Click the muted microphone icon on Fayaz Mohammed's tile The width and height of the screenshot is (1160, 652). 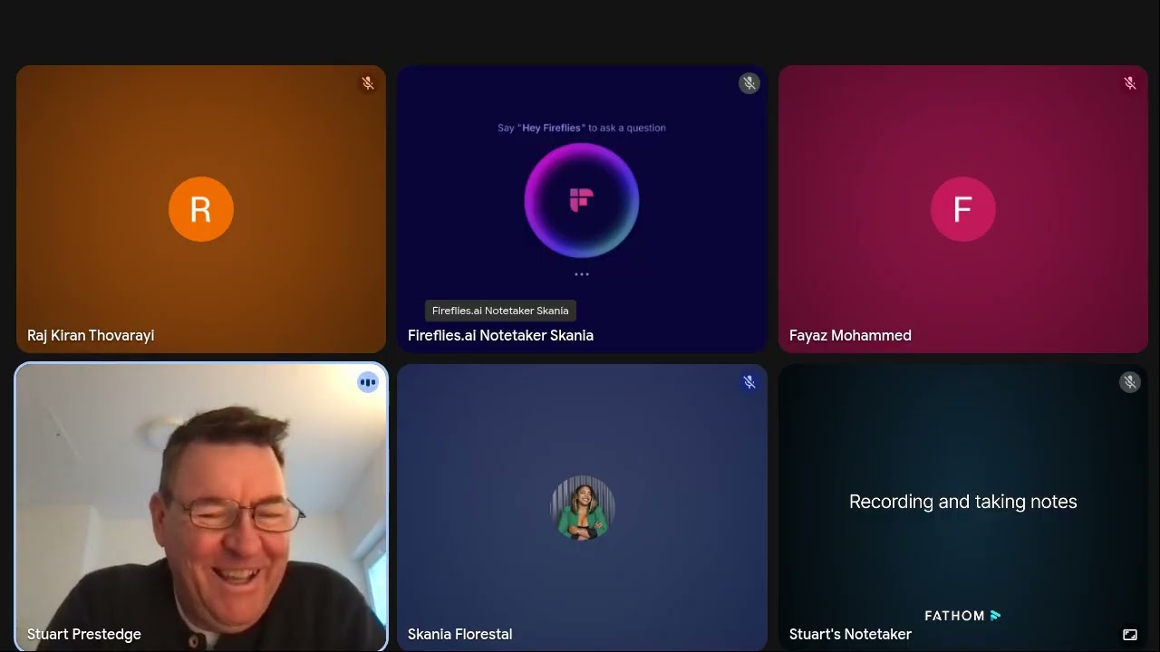1130,83
